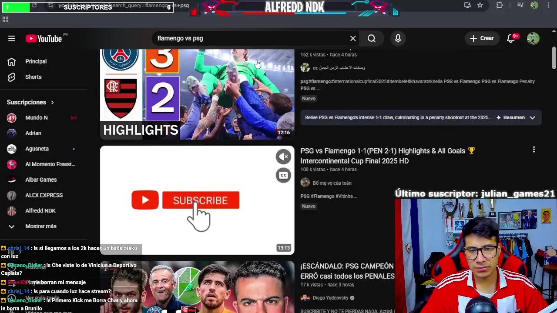Toggle closed captions on the preview

tap(283, 176)
